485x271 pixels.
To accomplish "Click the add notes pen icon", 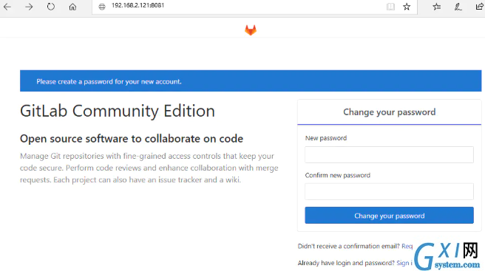I will coord(458,7).
